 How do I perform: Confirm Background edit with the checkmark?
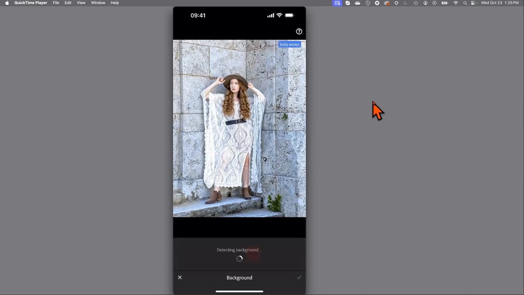(x=299, y=278)
